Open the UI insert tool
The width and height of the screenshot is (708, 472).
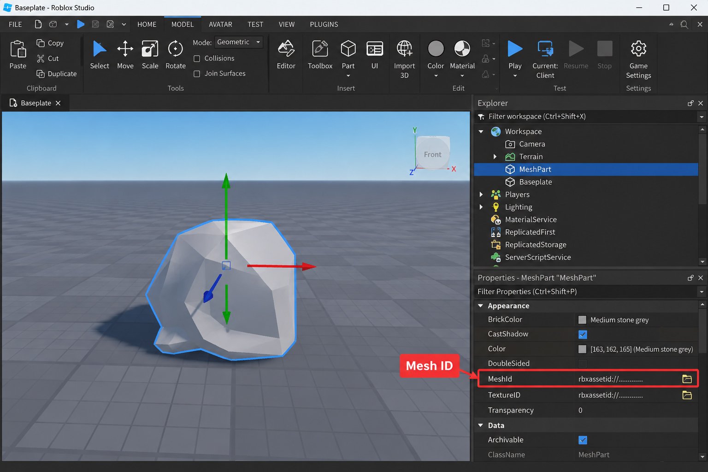(x=374, y=55)
